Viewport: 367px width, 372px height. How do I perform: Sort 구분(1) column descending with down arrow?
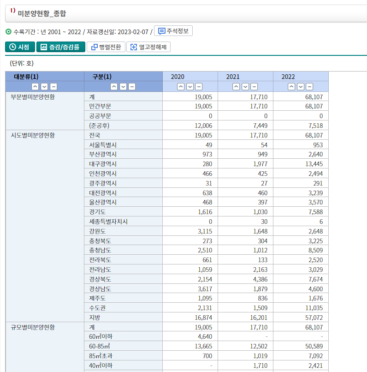[123, 87]
